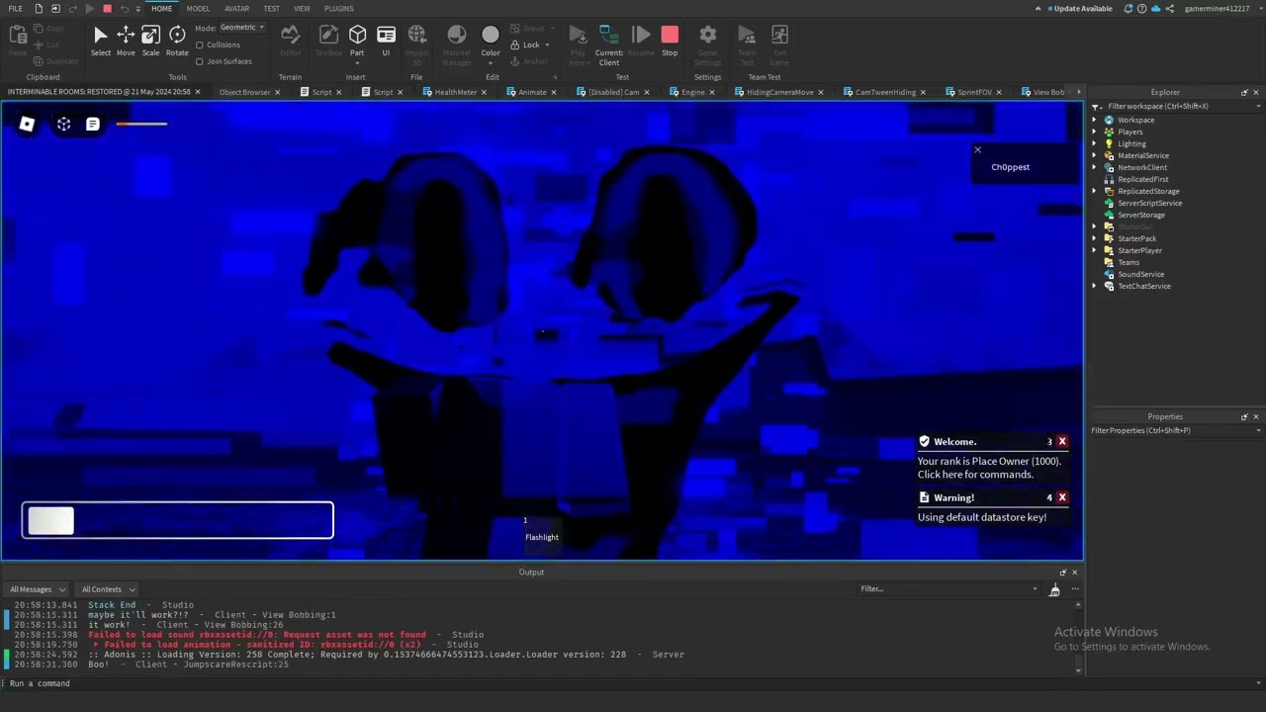Expand the StarterPlayer tree node
Screen dimensions: 1266x712
click(x=1095, y=250)
